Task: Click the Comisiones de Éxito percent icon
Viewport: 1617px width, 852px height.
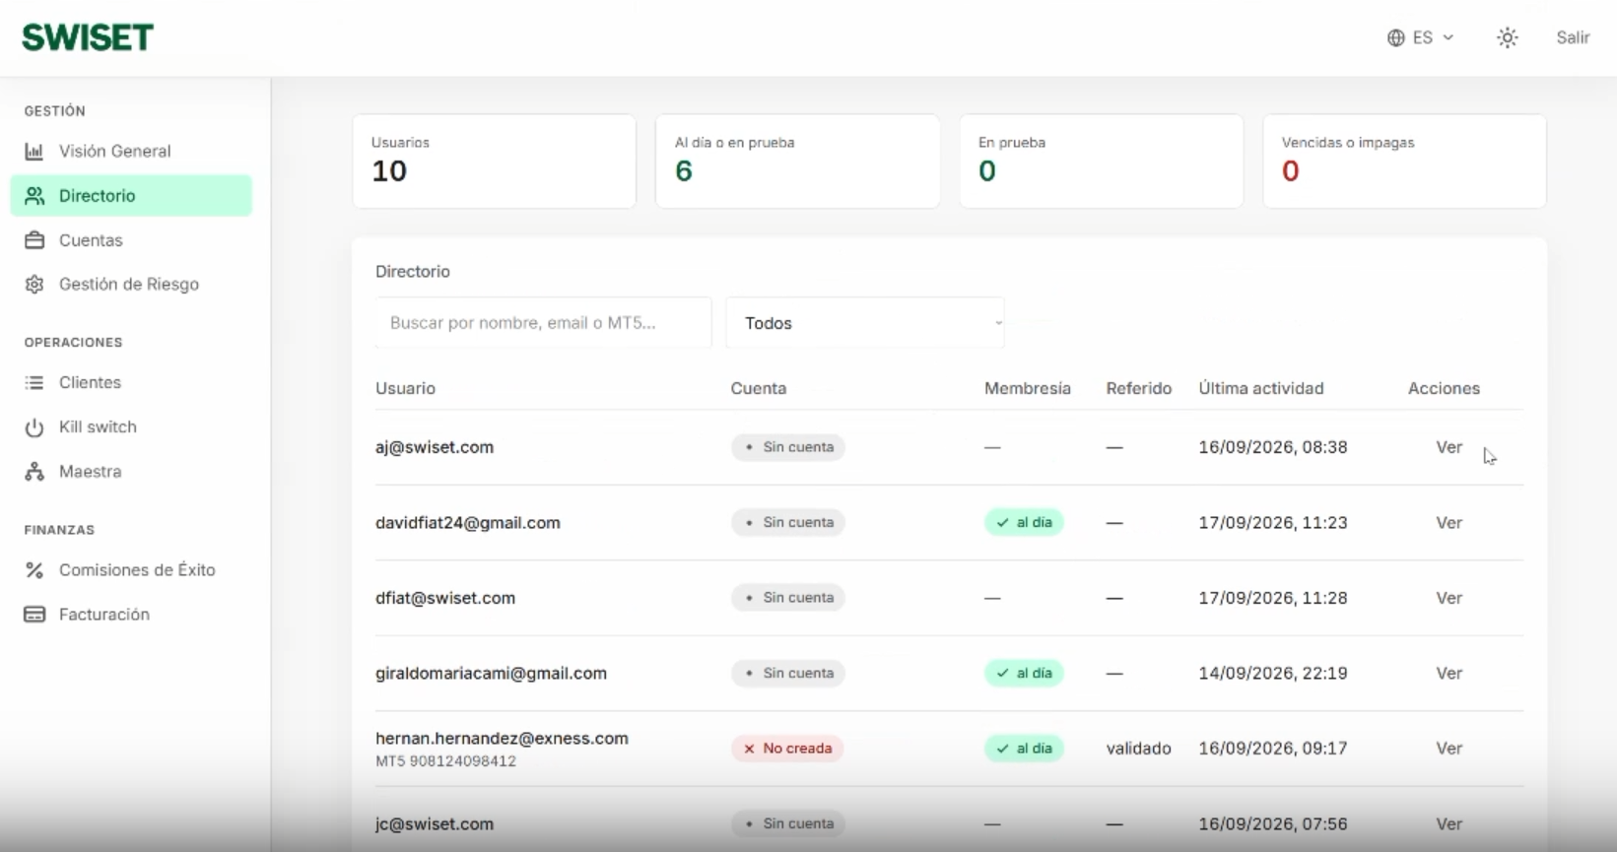Action: point(34,570)
